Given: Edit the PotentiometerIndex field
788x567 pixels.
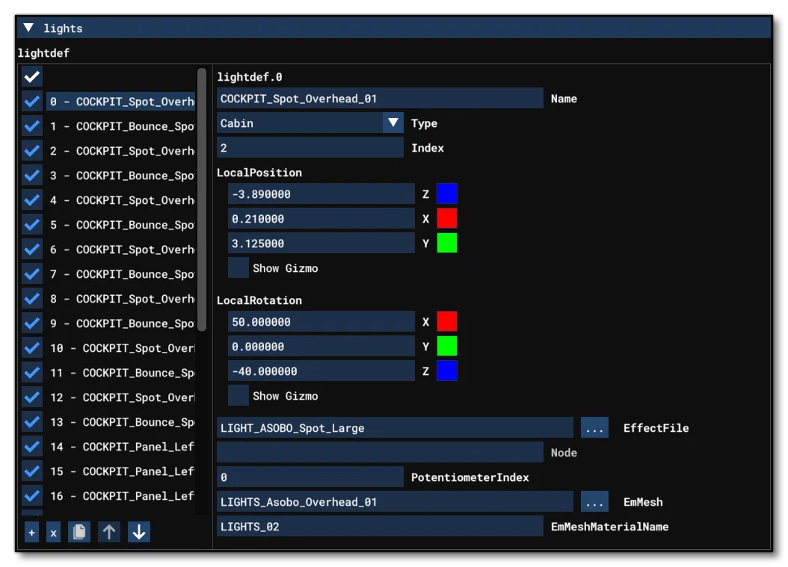Looking at the screenshot, I should (x=310, y=477).
